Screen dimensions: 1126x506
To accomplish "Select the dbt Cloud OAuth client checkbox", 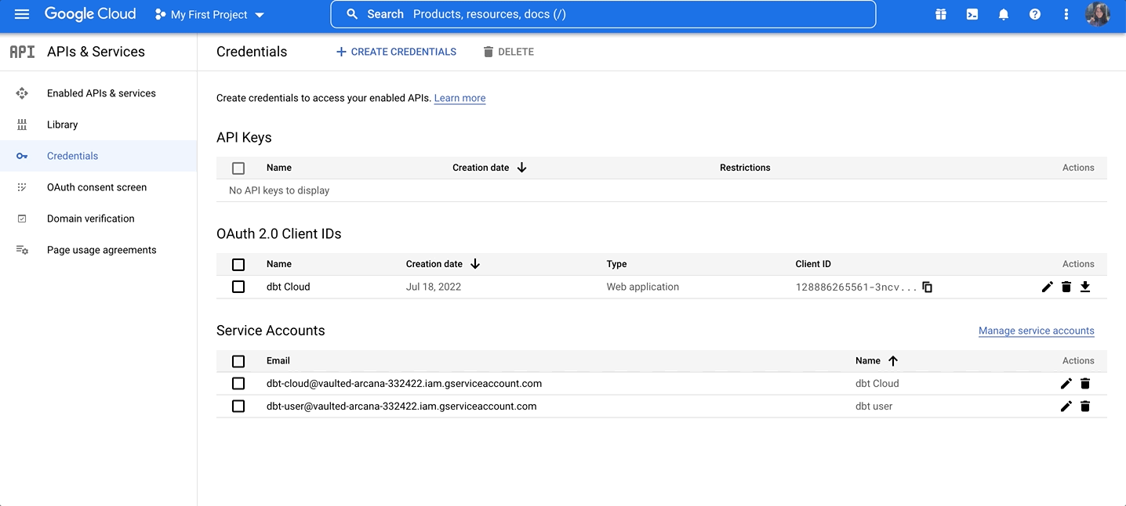I will coord(238,287).
